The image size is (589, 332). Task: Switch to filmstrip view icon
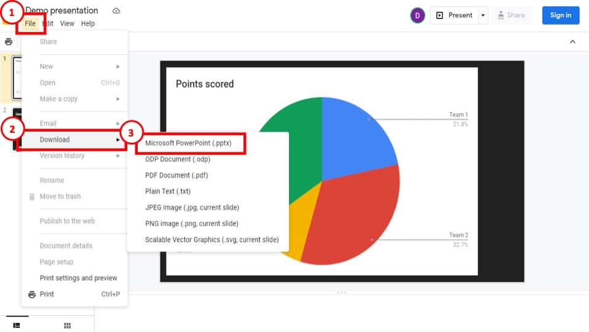point(17,325)
